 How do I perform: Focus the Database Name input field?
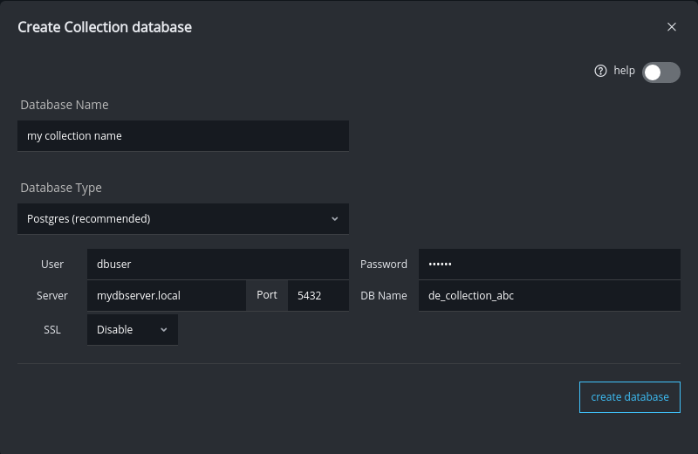(183, 136)
